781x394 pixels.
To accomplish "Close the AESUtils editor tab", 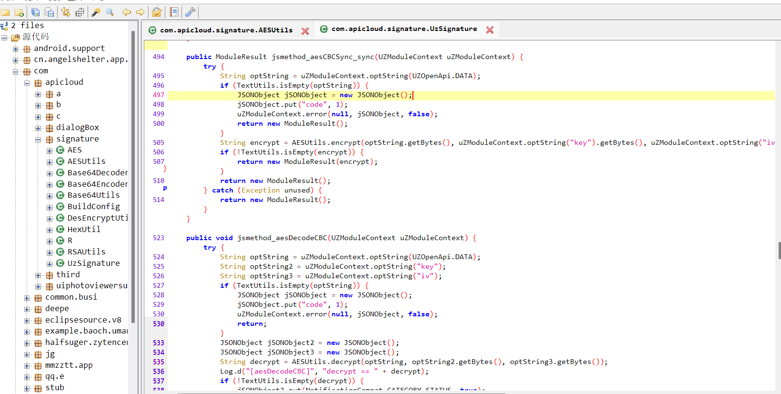I will point(305,31).
